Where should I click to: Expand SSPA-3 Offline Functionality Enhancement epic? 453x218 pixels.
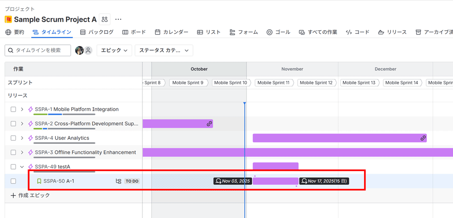tap(22, 152)
